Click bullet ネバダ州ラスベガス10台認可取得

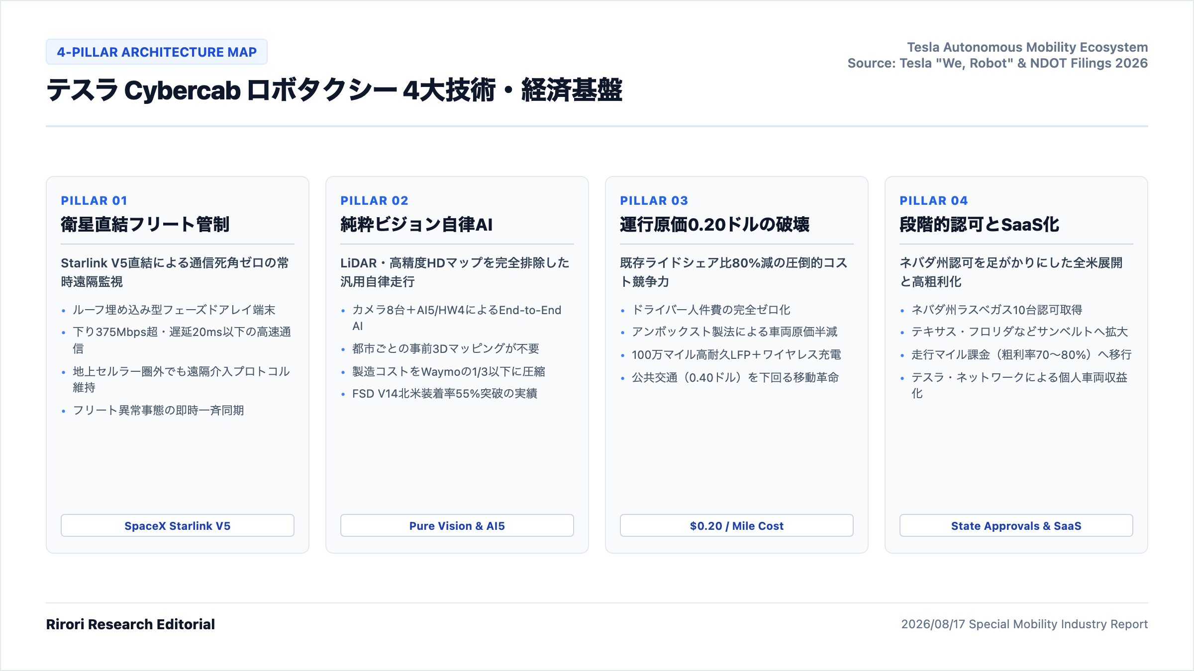[x=996, y=310]
